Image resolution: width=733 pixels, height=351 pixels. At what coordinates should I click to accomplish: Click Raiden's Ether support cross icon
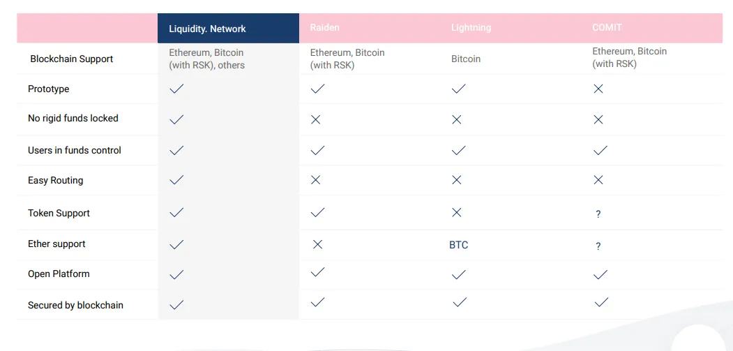point(317,244)
